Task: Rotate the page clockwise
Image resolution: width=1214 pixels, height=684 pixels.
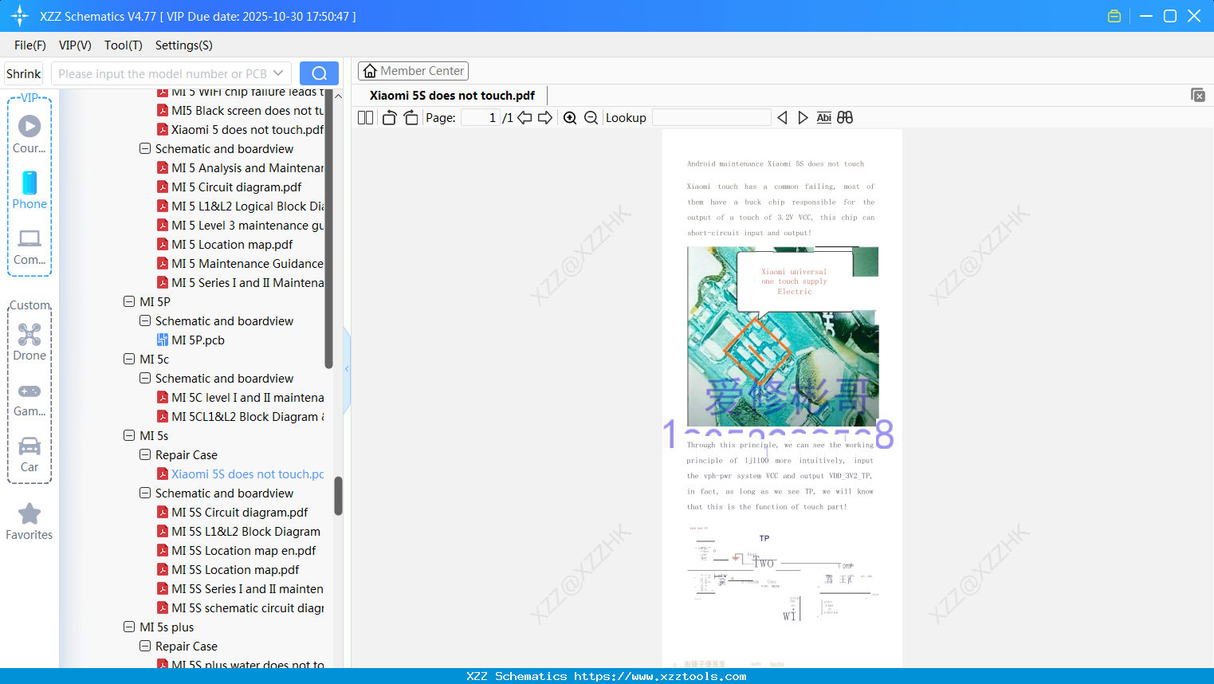Action: click(x=411, y=118)
